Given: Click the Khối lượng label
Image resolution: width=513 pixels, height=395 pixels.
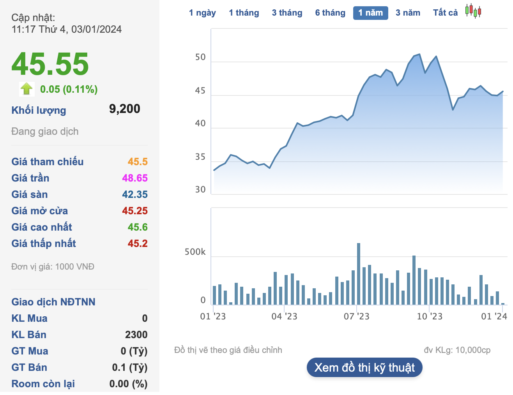Looking at the screenshot, I should (x=39, y=110).
